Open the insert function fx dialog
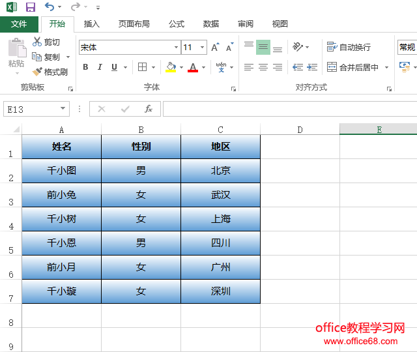Screen dimensions: 417x352 click(149, 109)
